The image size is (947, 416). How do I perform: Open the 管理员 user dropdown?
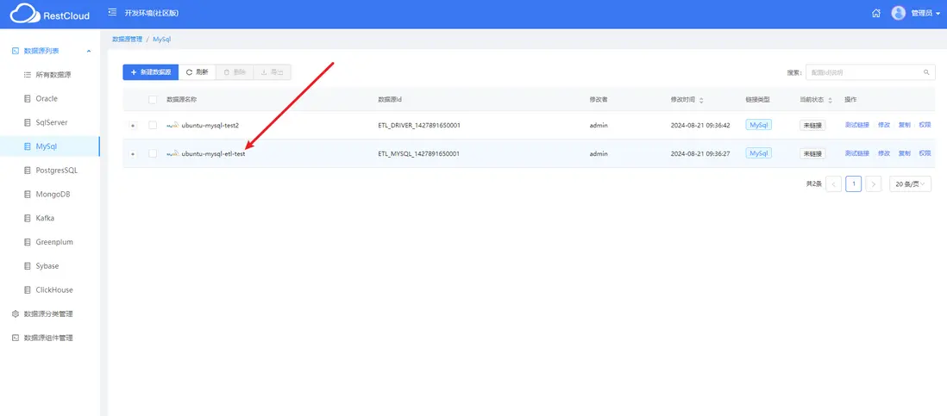pos(925,13)
